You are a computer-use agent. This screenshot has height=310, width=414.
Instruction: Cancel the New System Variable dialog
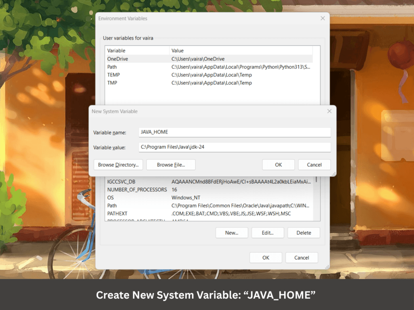(314, 165)
